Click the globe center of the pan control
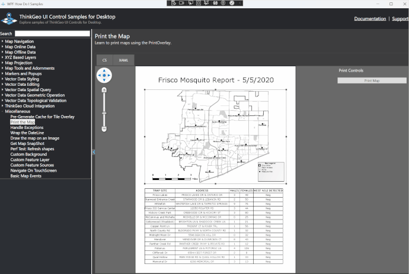 pos(104,75)
